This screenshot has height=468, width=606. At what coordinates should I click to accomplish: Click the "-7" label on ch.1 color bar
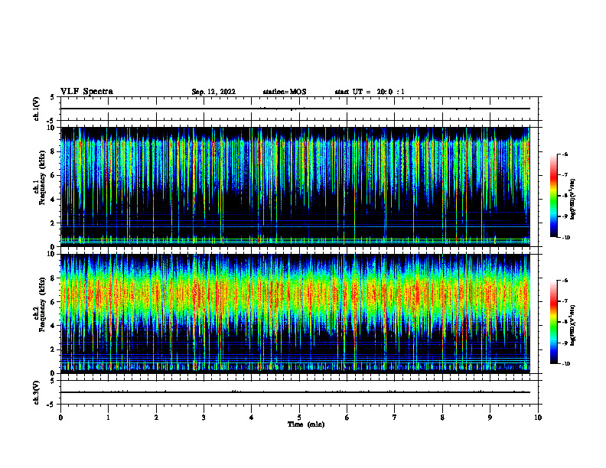pyautogui.click(x=565, y=175)
